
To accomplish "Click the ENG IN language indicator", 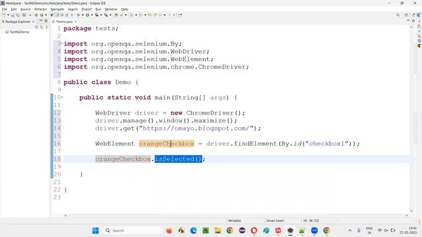I will tap(369, 230).
